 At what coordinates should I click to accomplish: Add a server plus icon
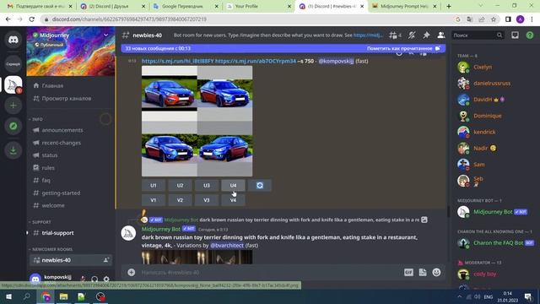point(13,105)
